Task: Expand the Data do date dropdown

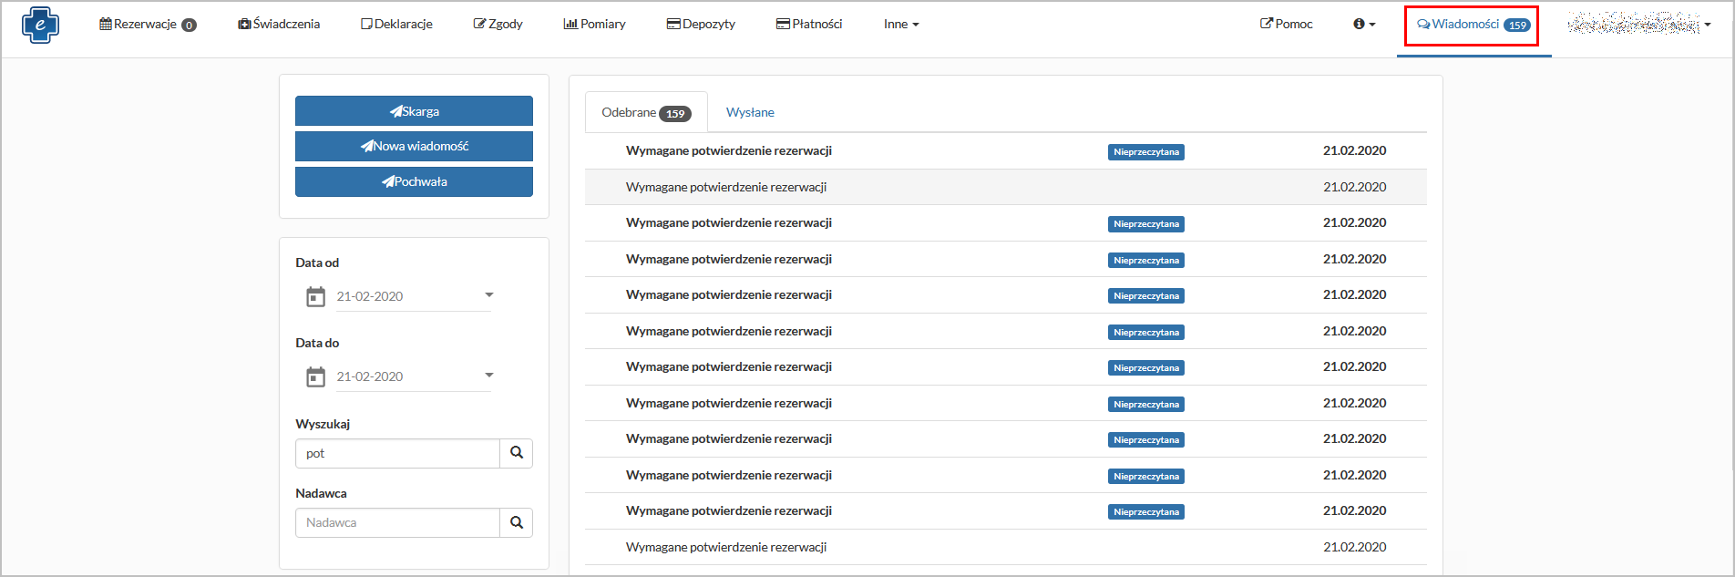Action: 489,376
